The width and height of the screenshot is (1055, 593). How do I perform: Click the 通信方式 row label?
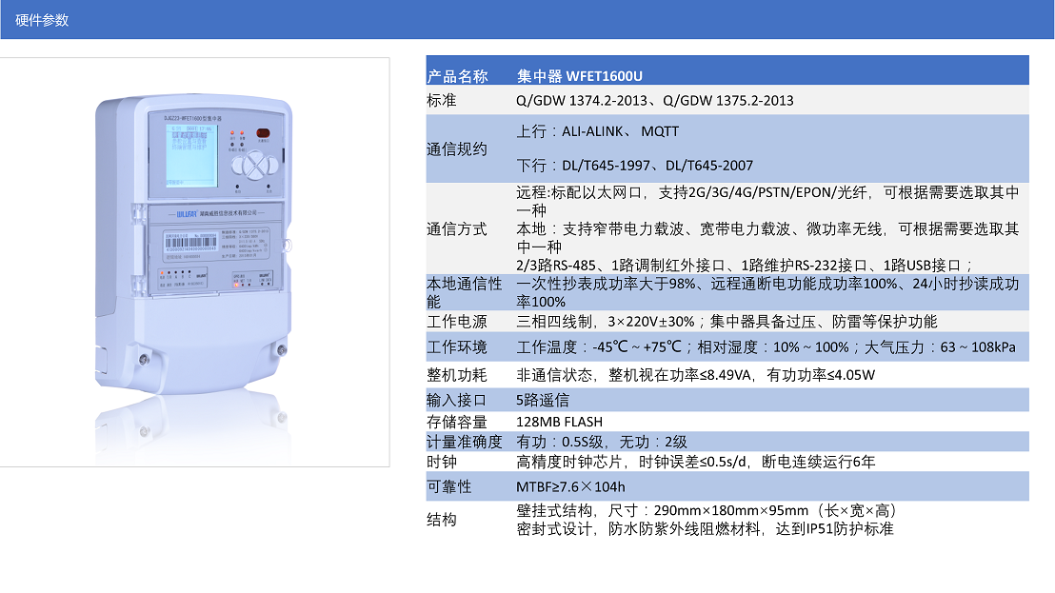tap(457, 229)
